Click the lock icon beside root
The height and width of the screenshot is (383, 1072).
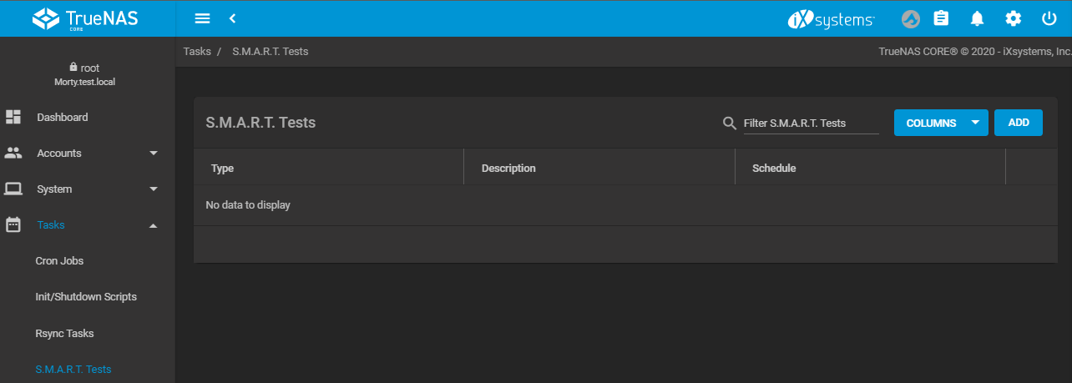(x=73, y=68)
